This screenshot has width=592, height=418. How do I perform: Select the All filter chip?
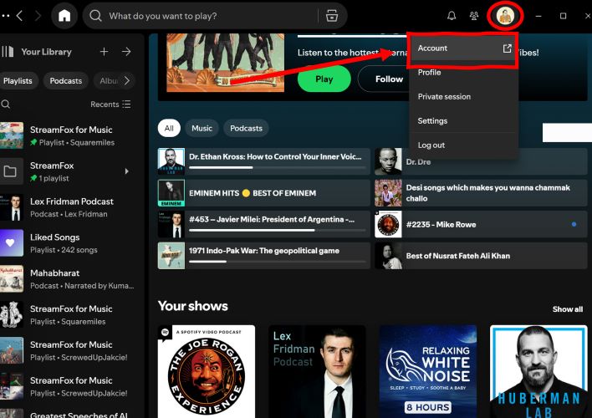click(169, 129)
